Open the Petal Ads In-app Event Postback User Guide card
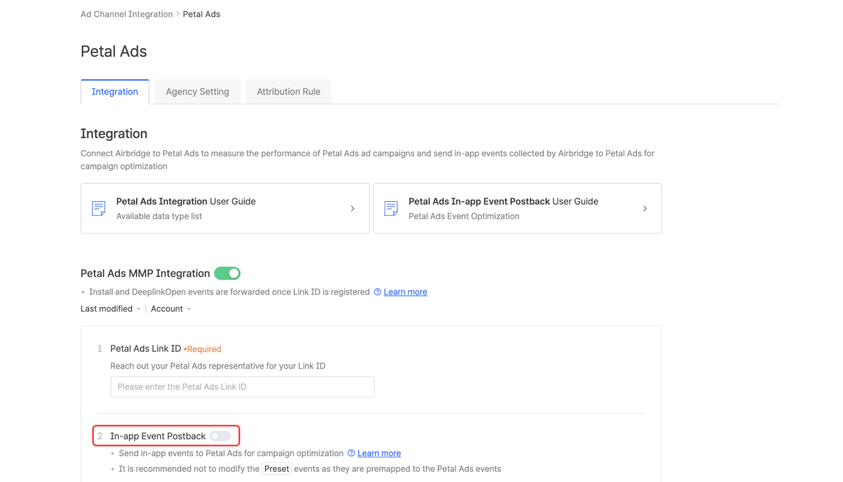This screenshot has width=843, height=482. pyautogui.click(x=517, y=208)
